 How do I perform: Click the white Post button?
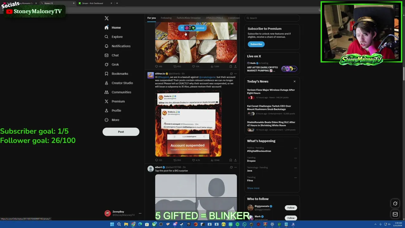click(121, 132)
